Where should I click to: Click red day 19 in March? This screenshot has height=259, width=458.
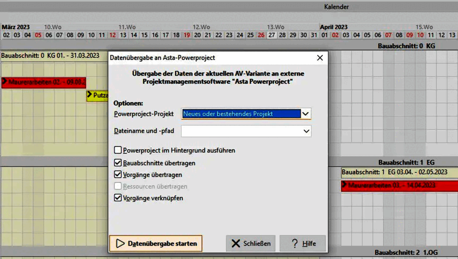187,35
